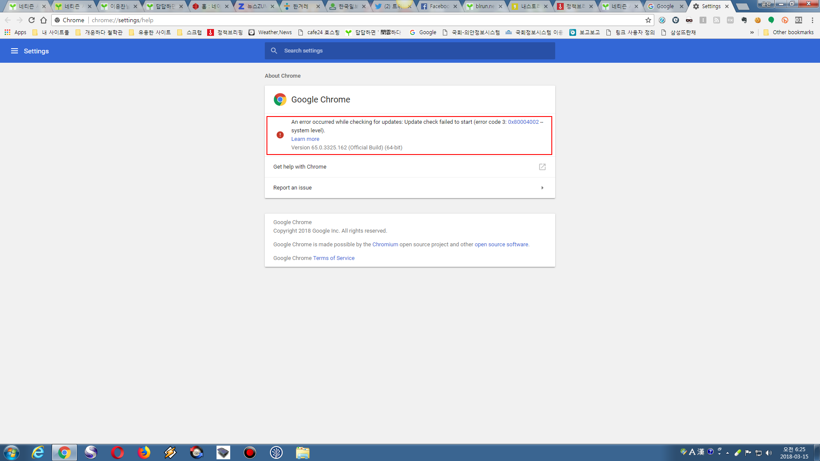Click the green Hangouts extension icon
Screen dimensions: 820x461
click(771, 20)
